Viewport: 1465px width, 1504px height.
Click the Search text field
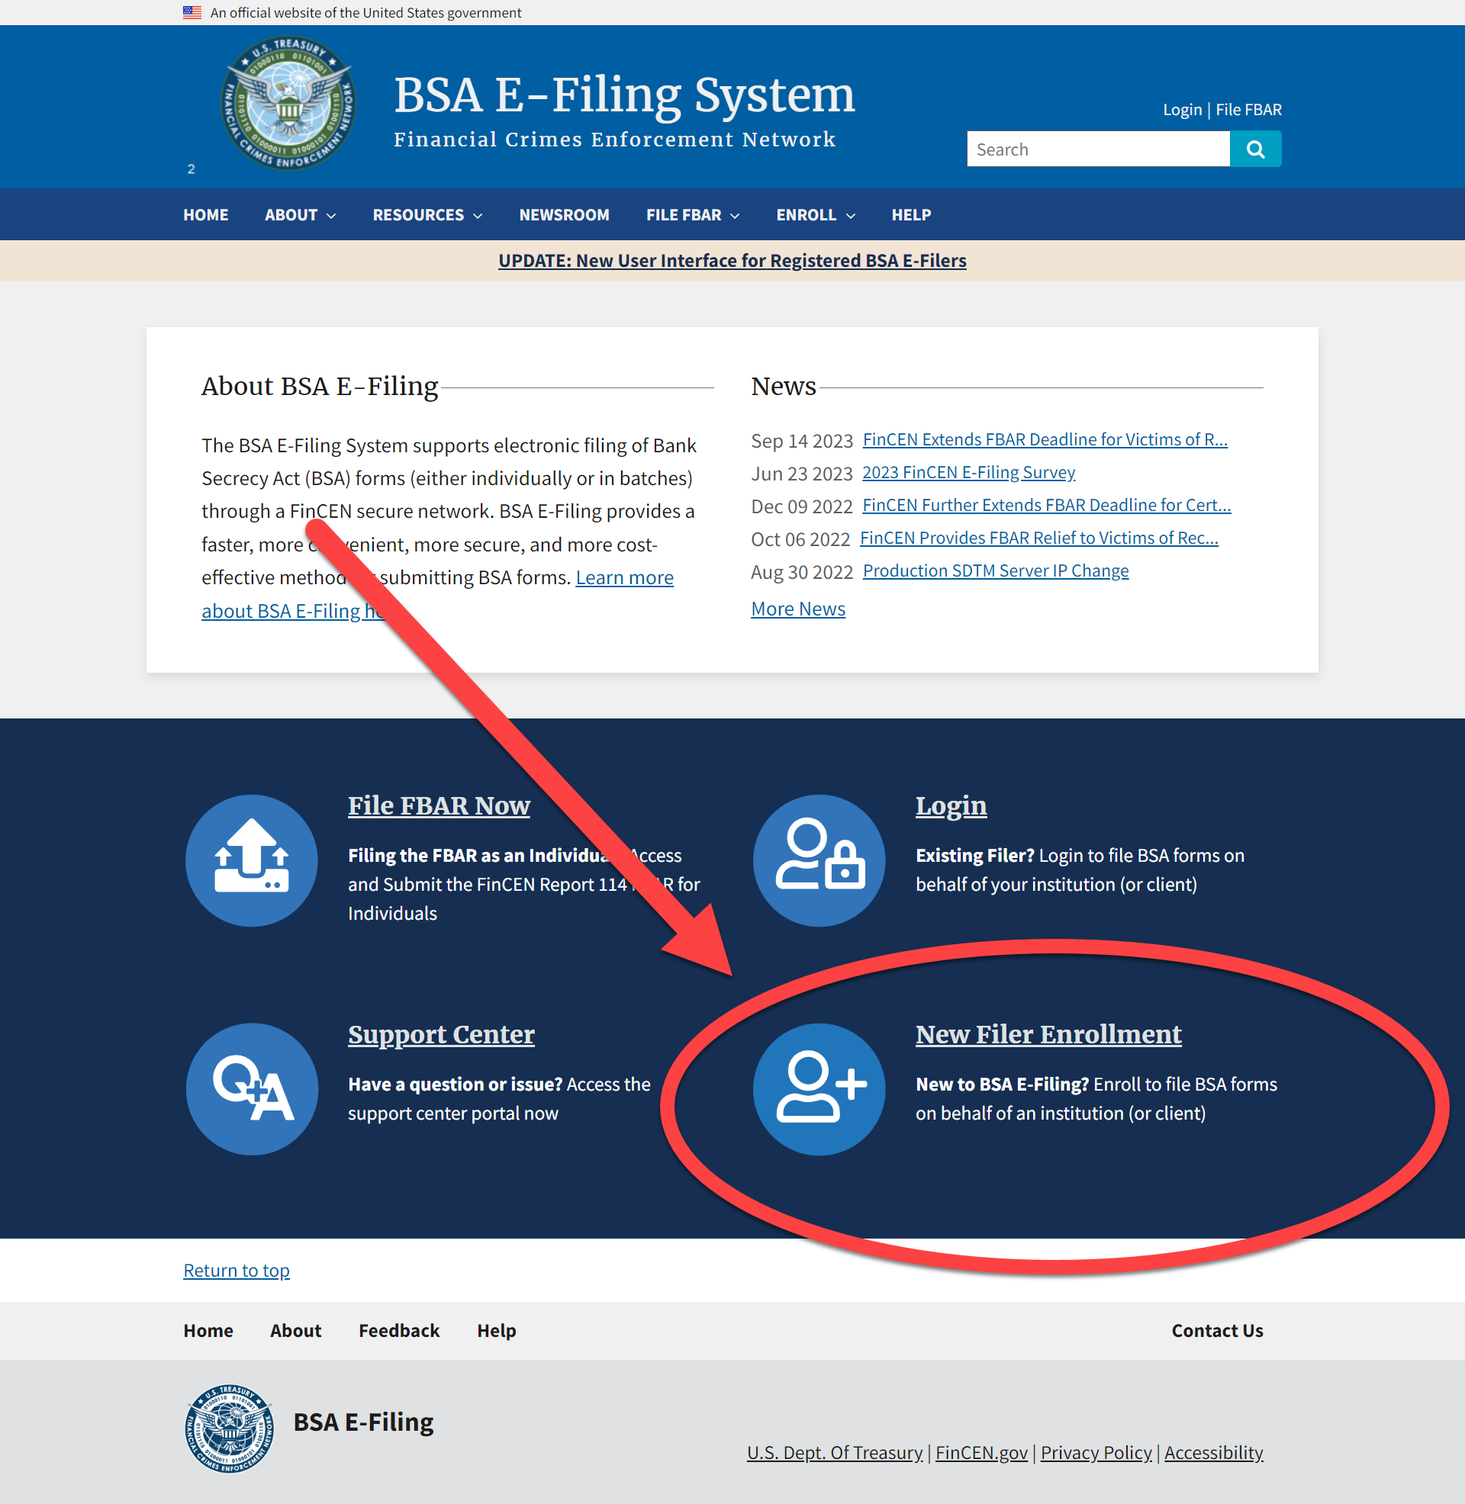tap(1097, 149)
